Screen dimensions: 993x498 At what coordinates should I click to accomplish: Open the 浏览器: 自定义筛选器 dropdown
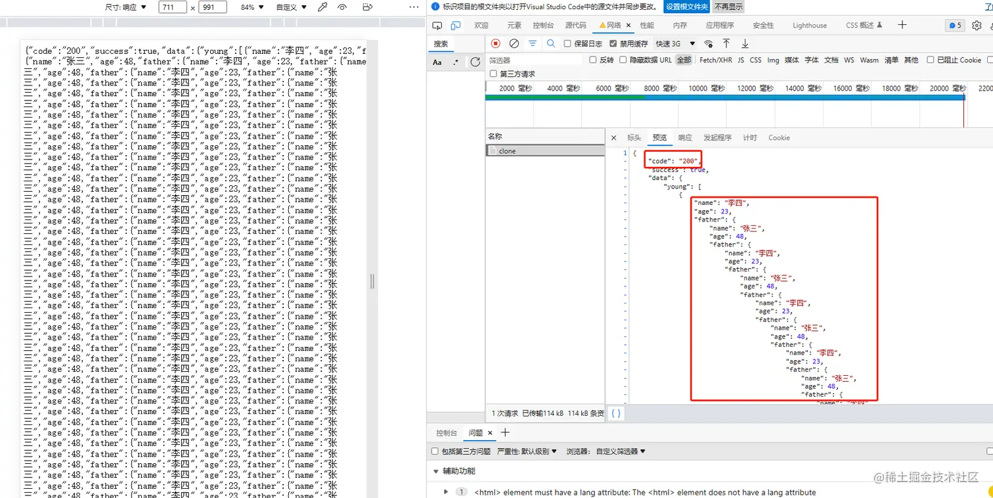point(606,451)
